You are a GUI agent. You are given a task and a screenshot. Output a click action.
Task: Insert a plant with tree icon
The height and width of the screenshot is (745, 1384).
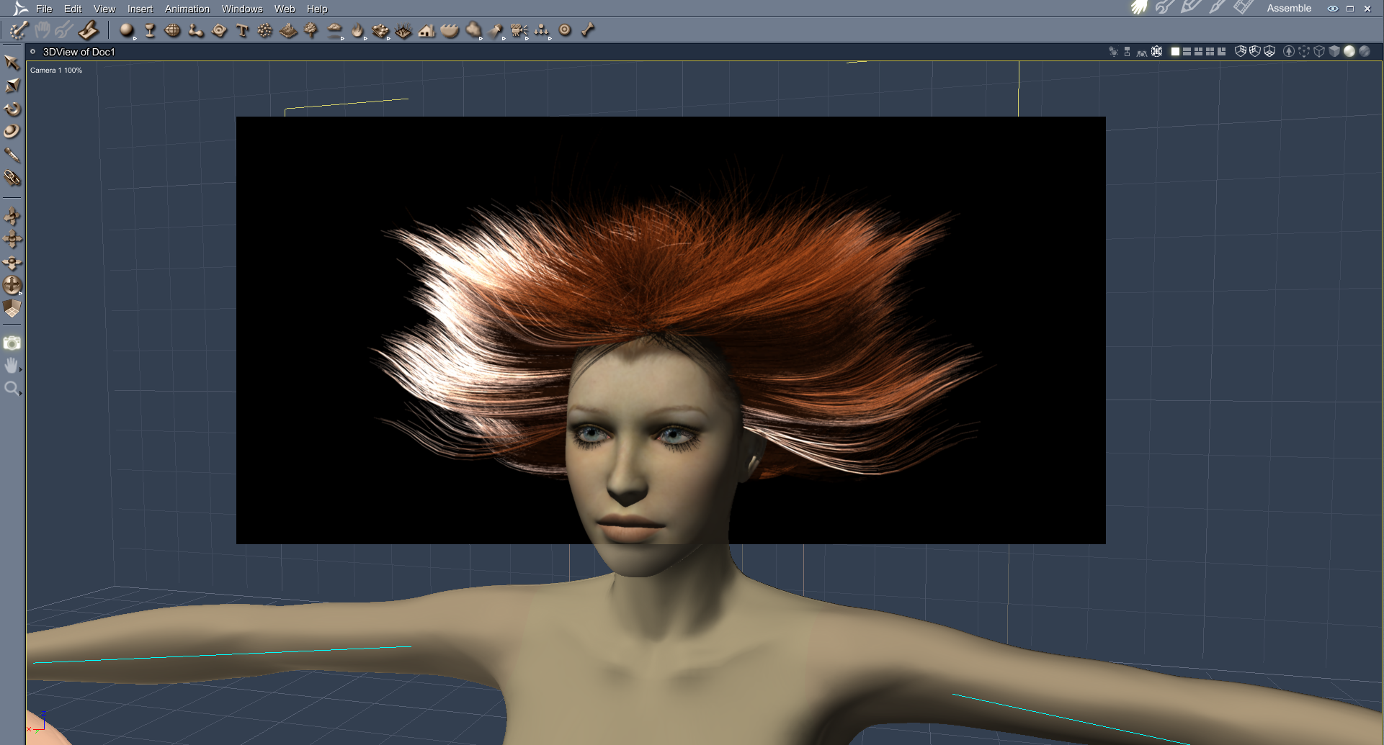point(311,30)
